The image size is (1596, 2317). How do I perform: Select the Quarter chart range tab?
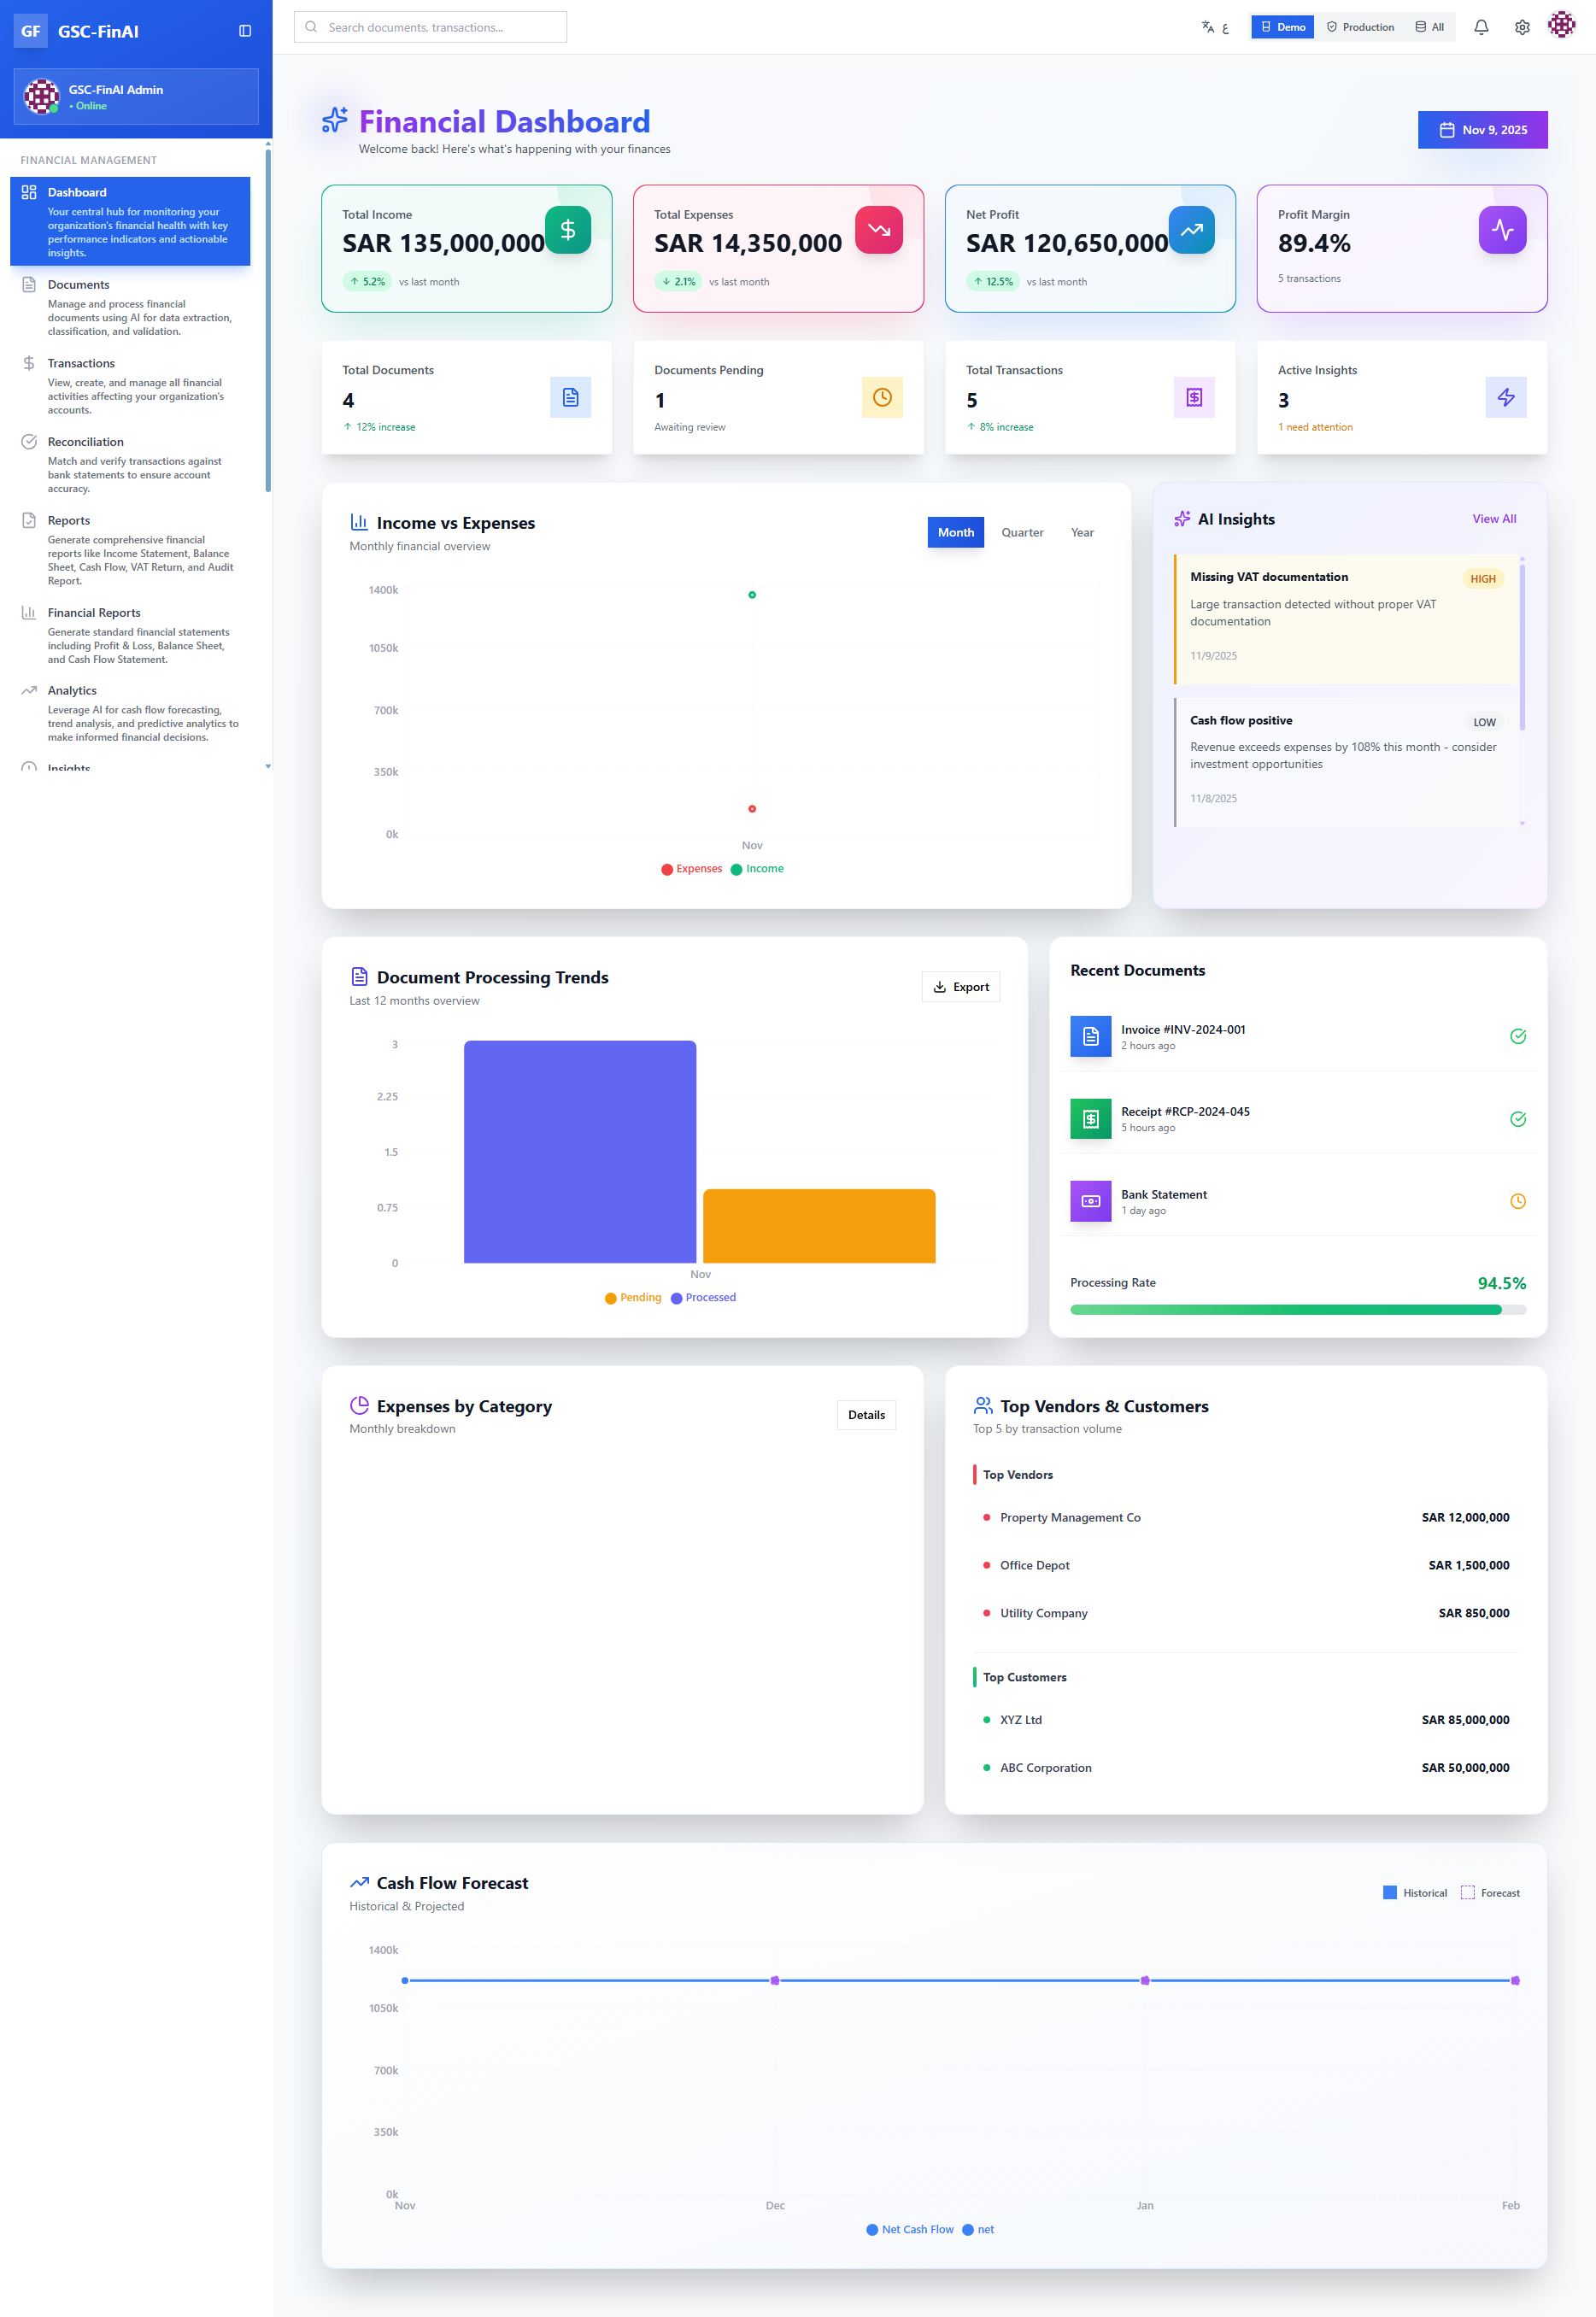pos(1022,533)
